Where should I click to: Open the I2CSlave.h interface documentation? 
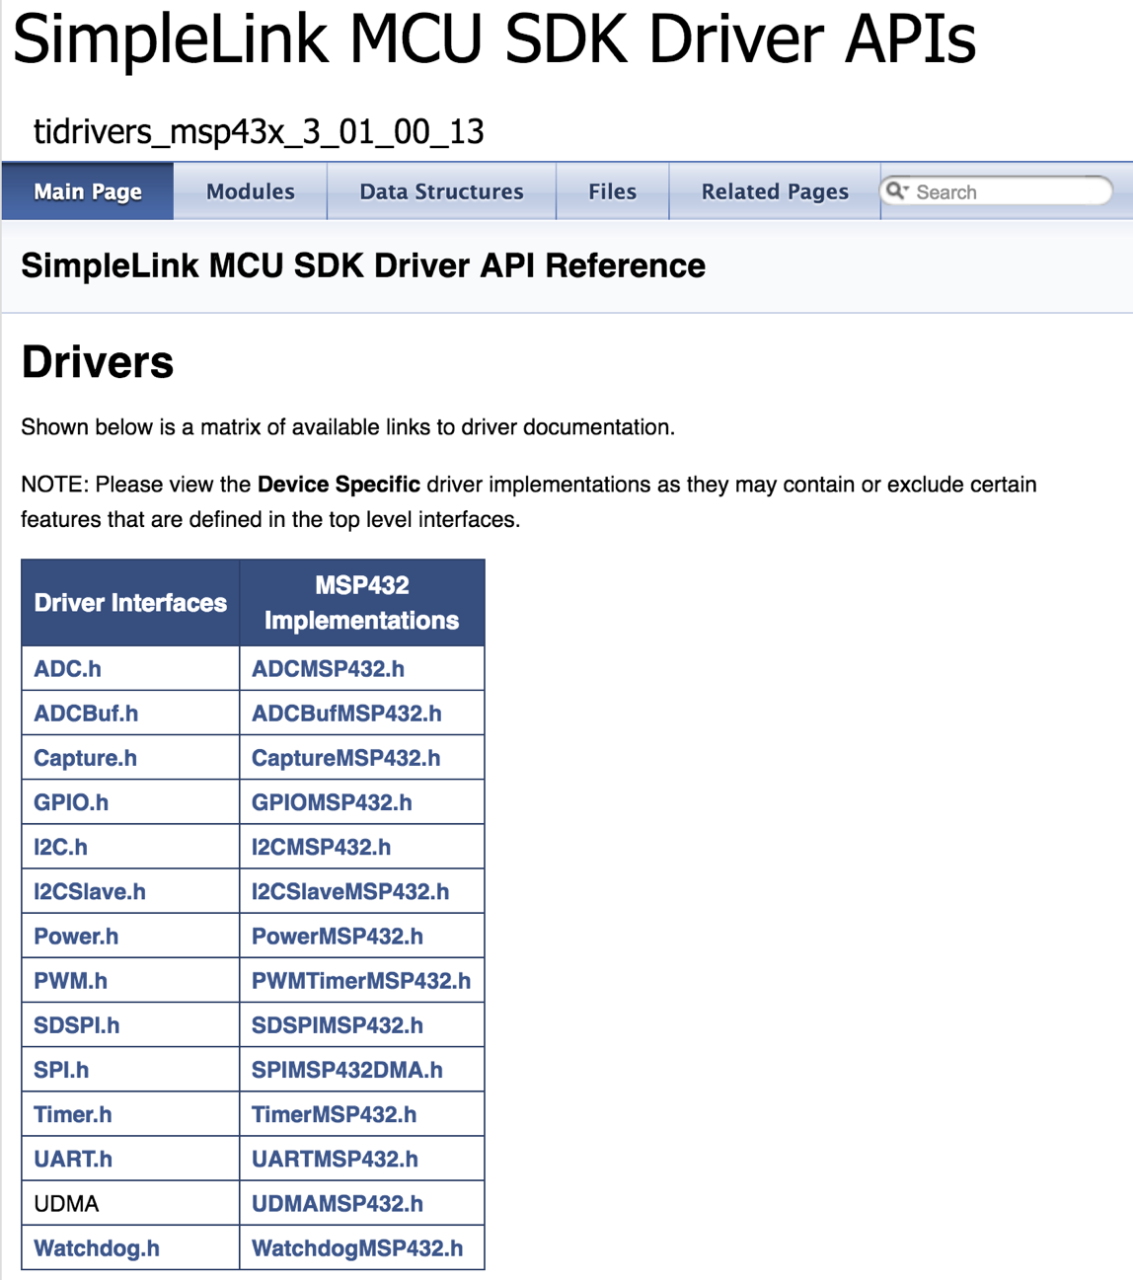(89, 890)
